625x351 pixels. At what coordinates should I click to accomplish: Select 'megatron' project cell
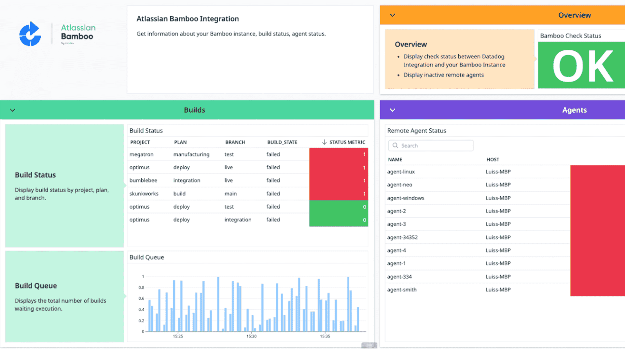click(141, 154)
